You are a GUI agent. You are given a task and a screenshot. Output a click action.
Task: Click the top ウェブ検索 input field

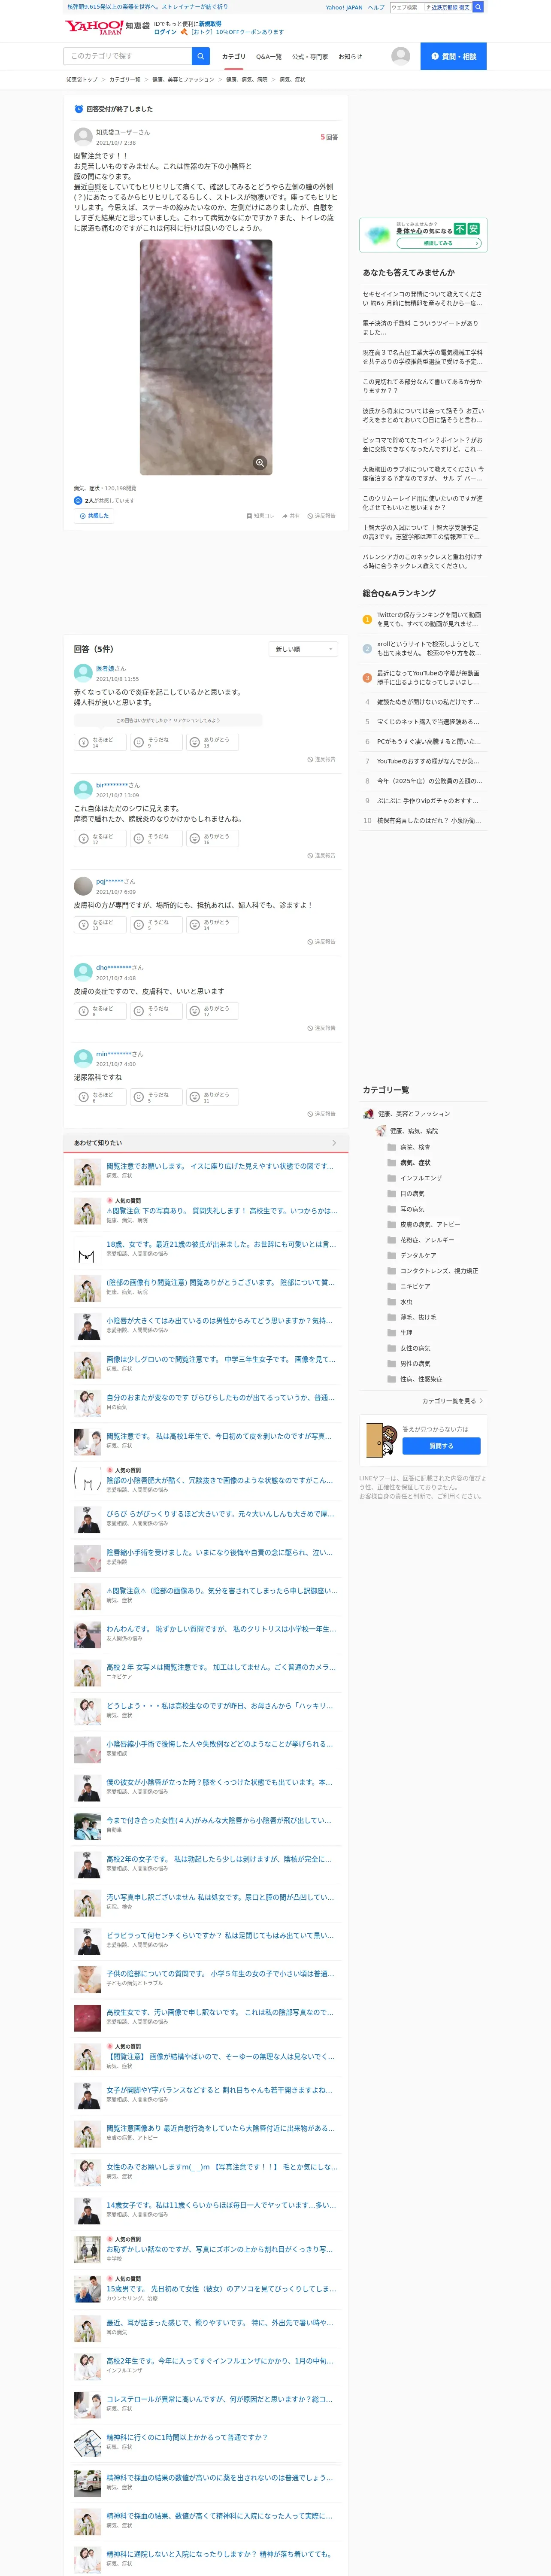407,7
